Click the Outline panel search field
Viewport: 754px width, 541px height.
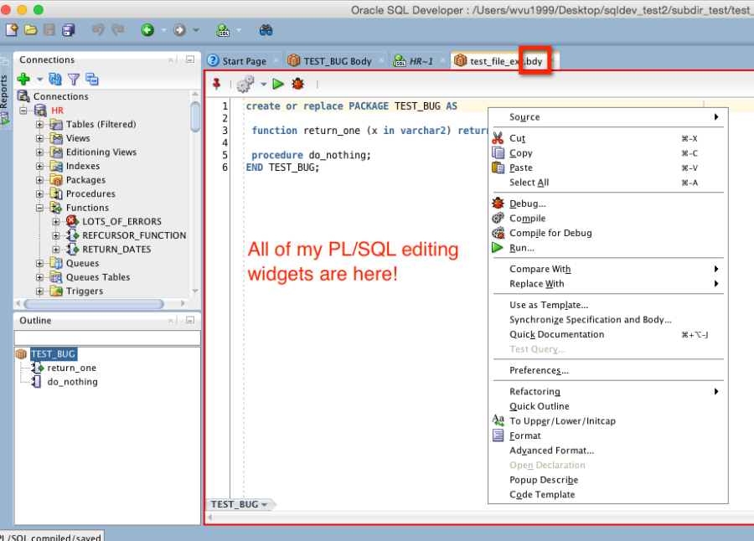pos(107,337)
